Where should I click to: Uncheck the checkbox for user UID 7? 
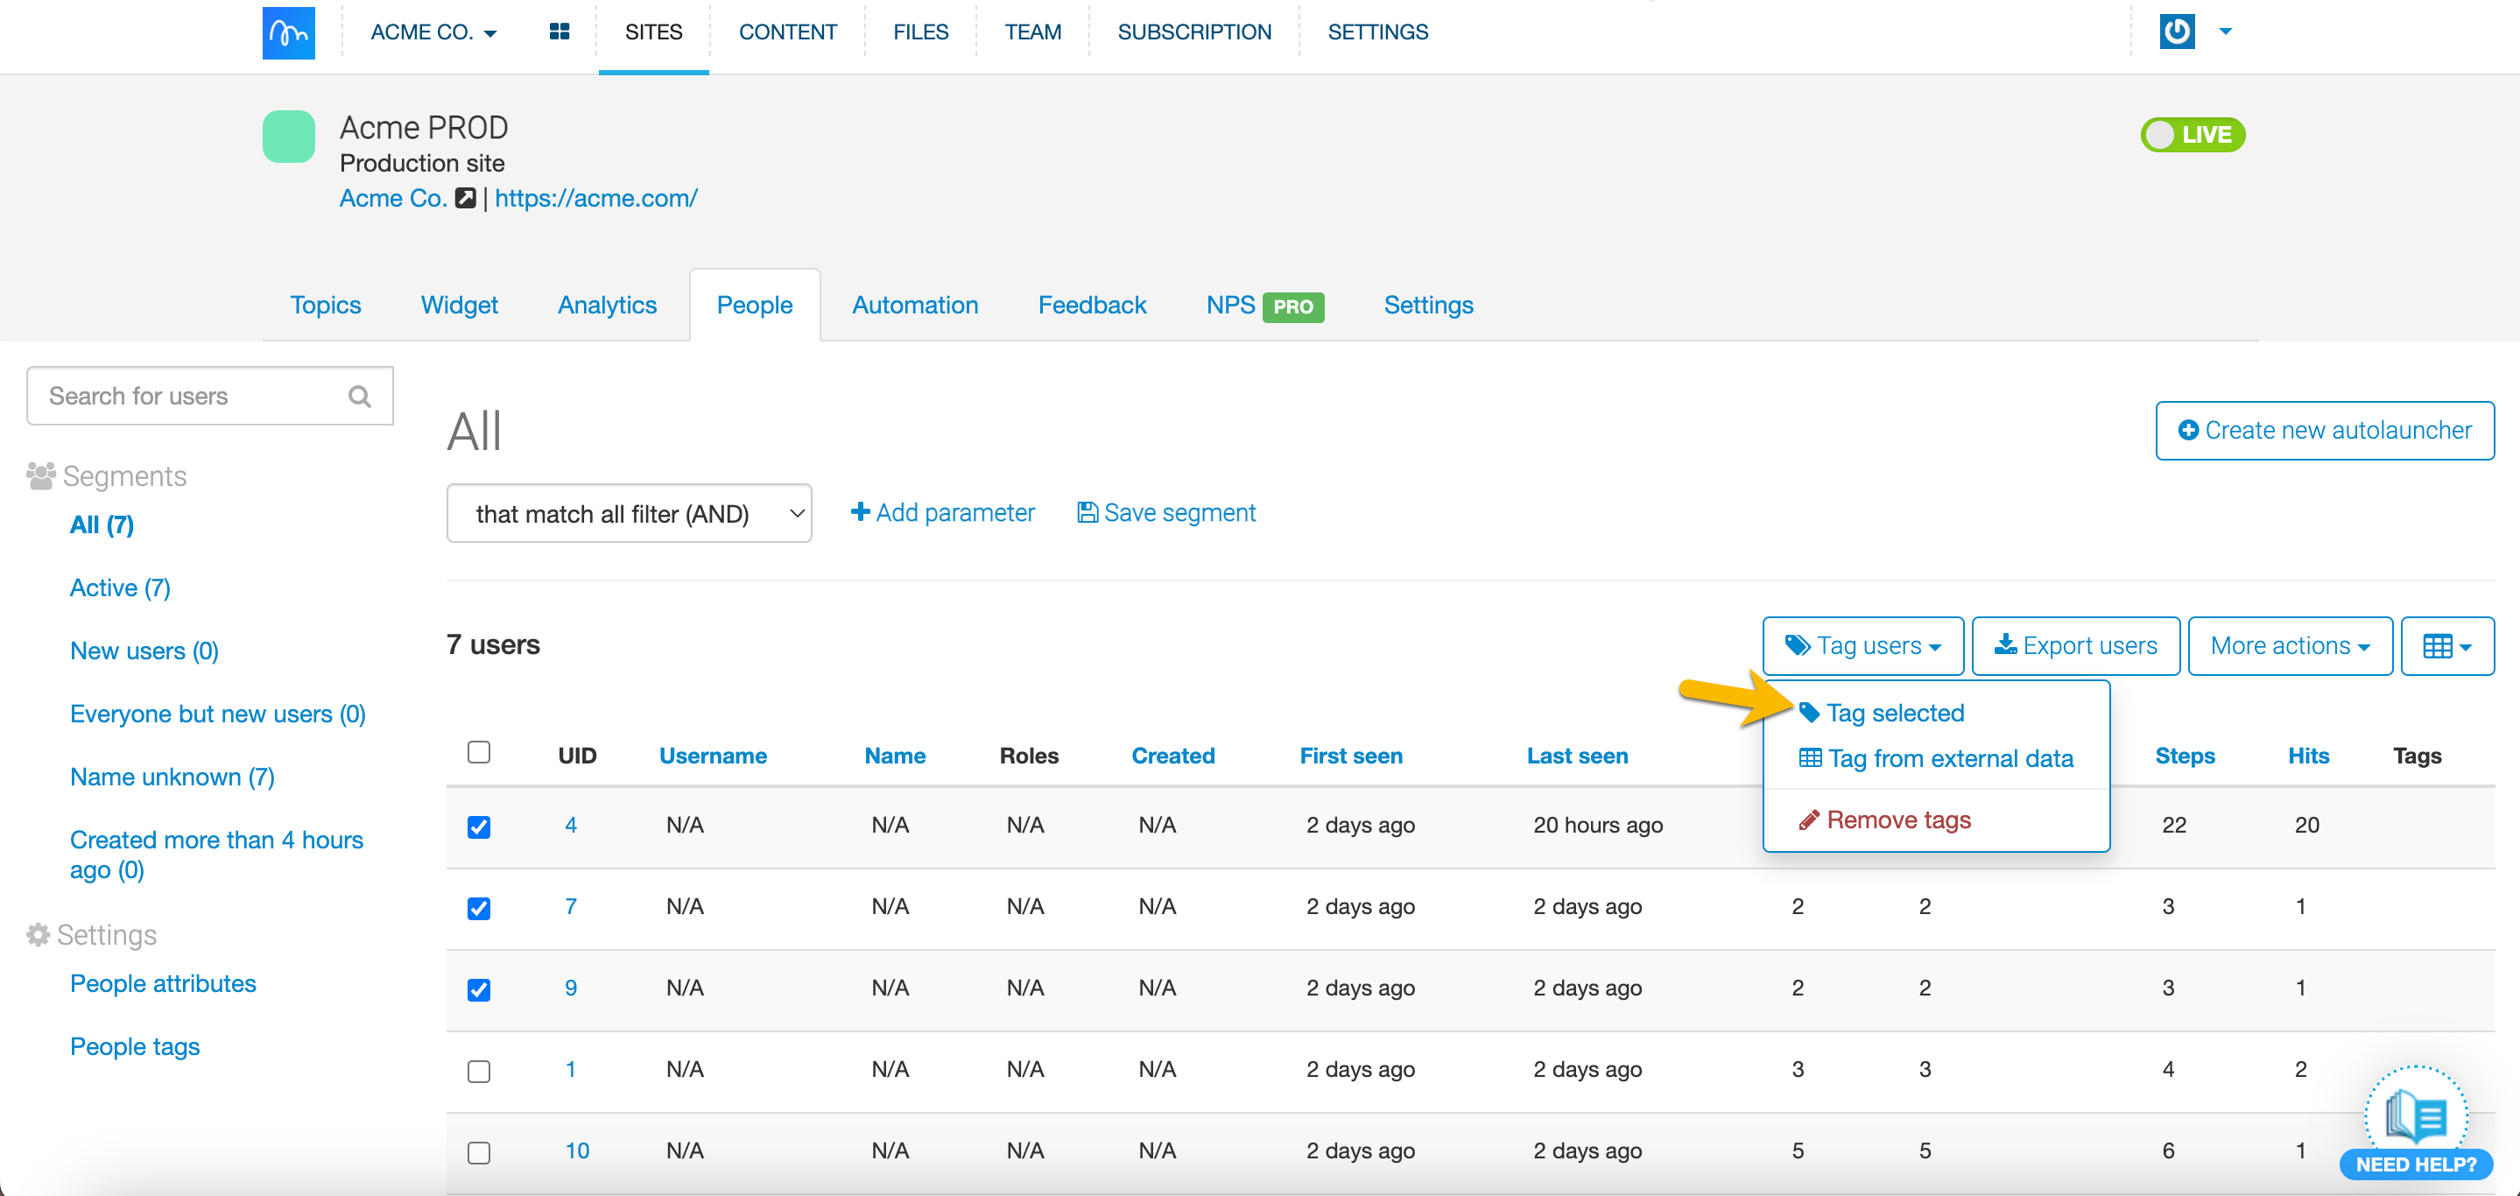click(478, 908)
